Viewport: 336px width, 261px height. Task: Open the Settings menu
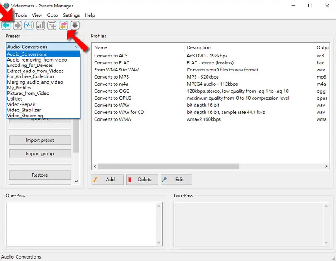(x=71, y=15)
